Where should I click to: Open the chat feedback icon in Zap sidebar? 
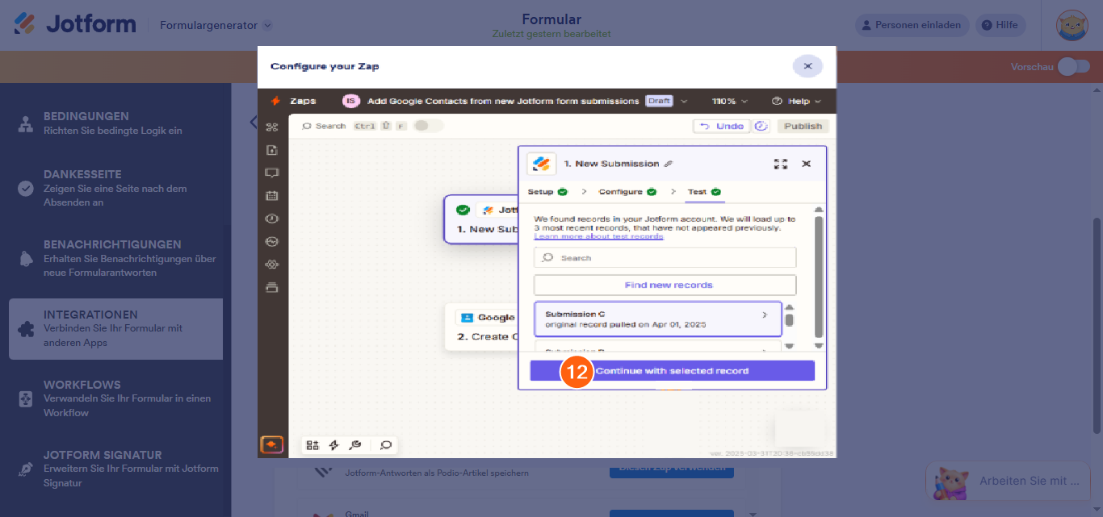point(272,172)
